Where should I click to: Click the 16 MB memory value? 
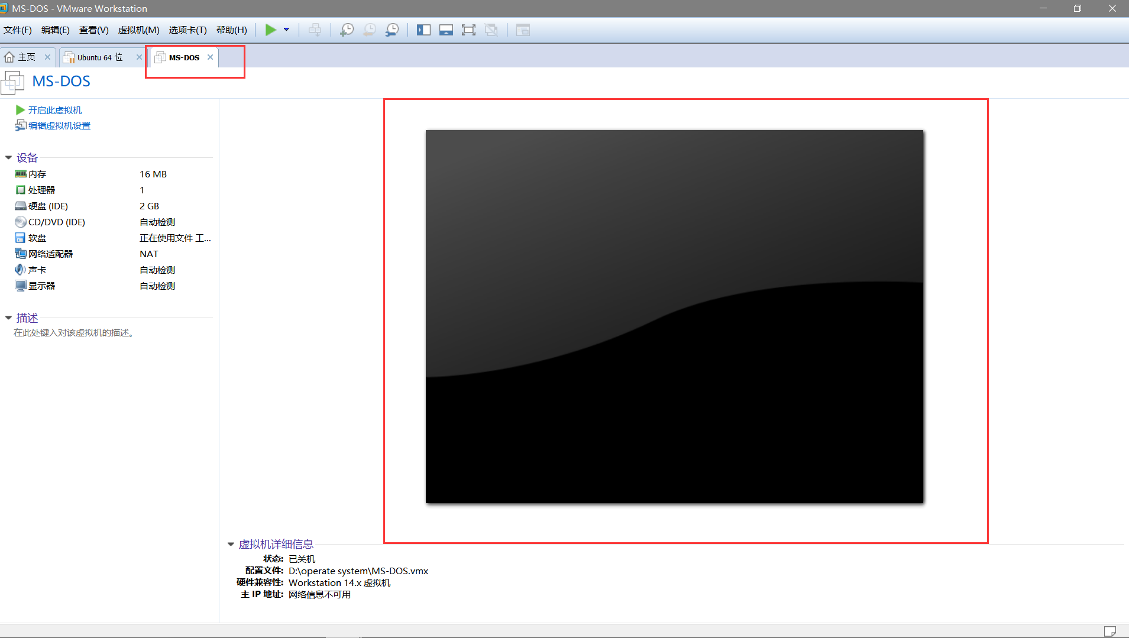[x=153, y=174]
